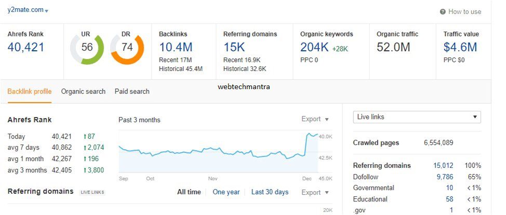Click the Referring domains count 15,012
The image size is (506, 215).
coord(443,166)
